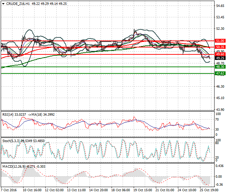The height and width of the screenshot is (194, 228).
Task: Select the red 51.00 price level tag
Action: 220,41
